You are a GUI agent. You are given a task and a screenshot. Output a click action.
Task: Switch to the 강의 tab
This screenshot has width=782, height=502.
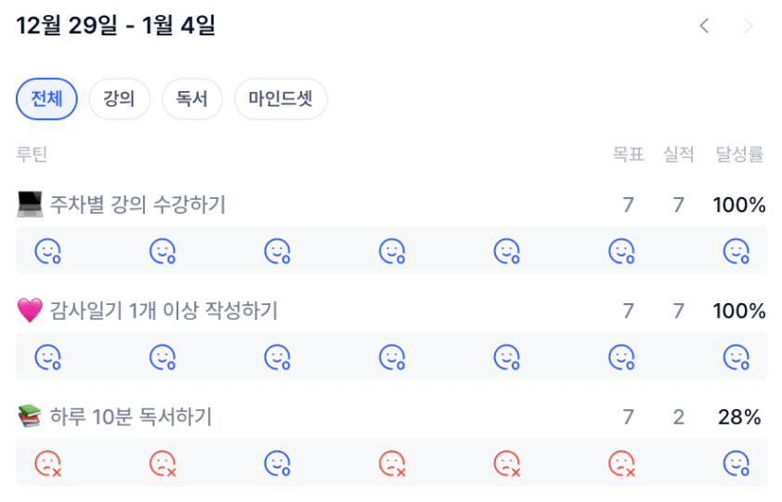(119, 99)
